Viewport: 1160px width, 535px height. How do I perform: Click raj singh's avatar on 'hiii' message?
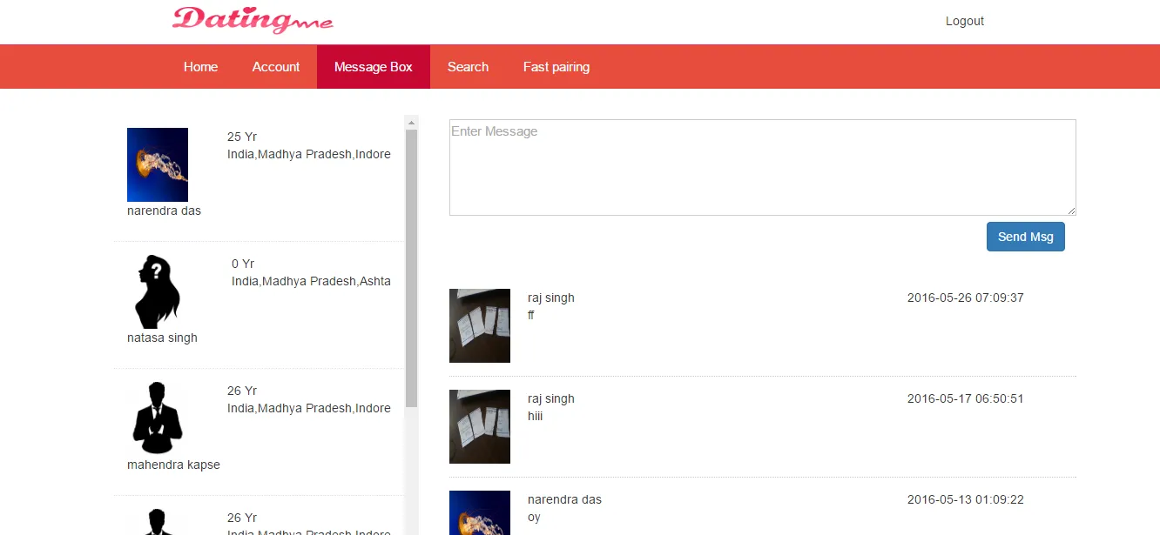coord(480,426)
